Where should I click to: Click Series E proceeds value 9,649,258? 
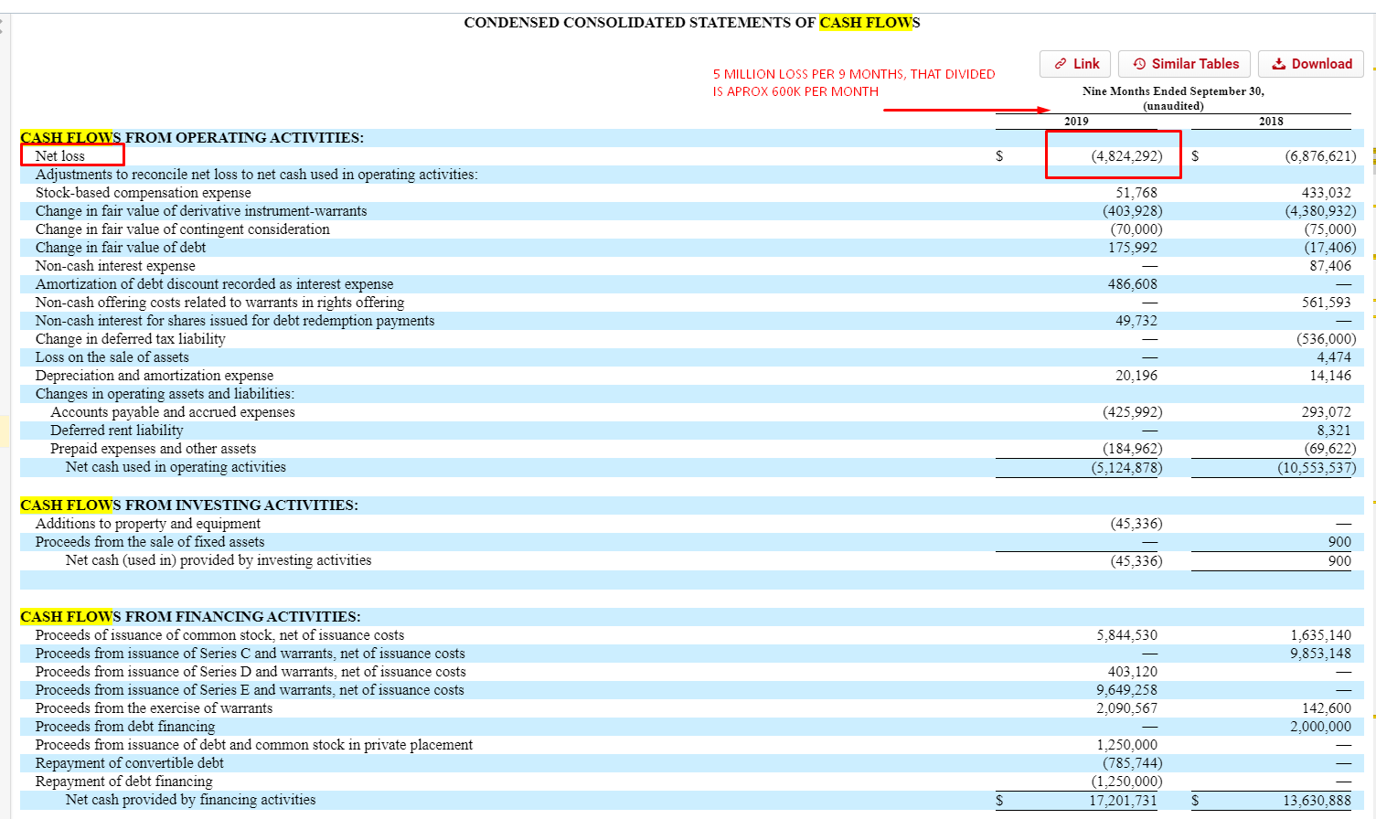(x=1126, y=690)
